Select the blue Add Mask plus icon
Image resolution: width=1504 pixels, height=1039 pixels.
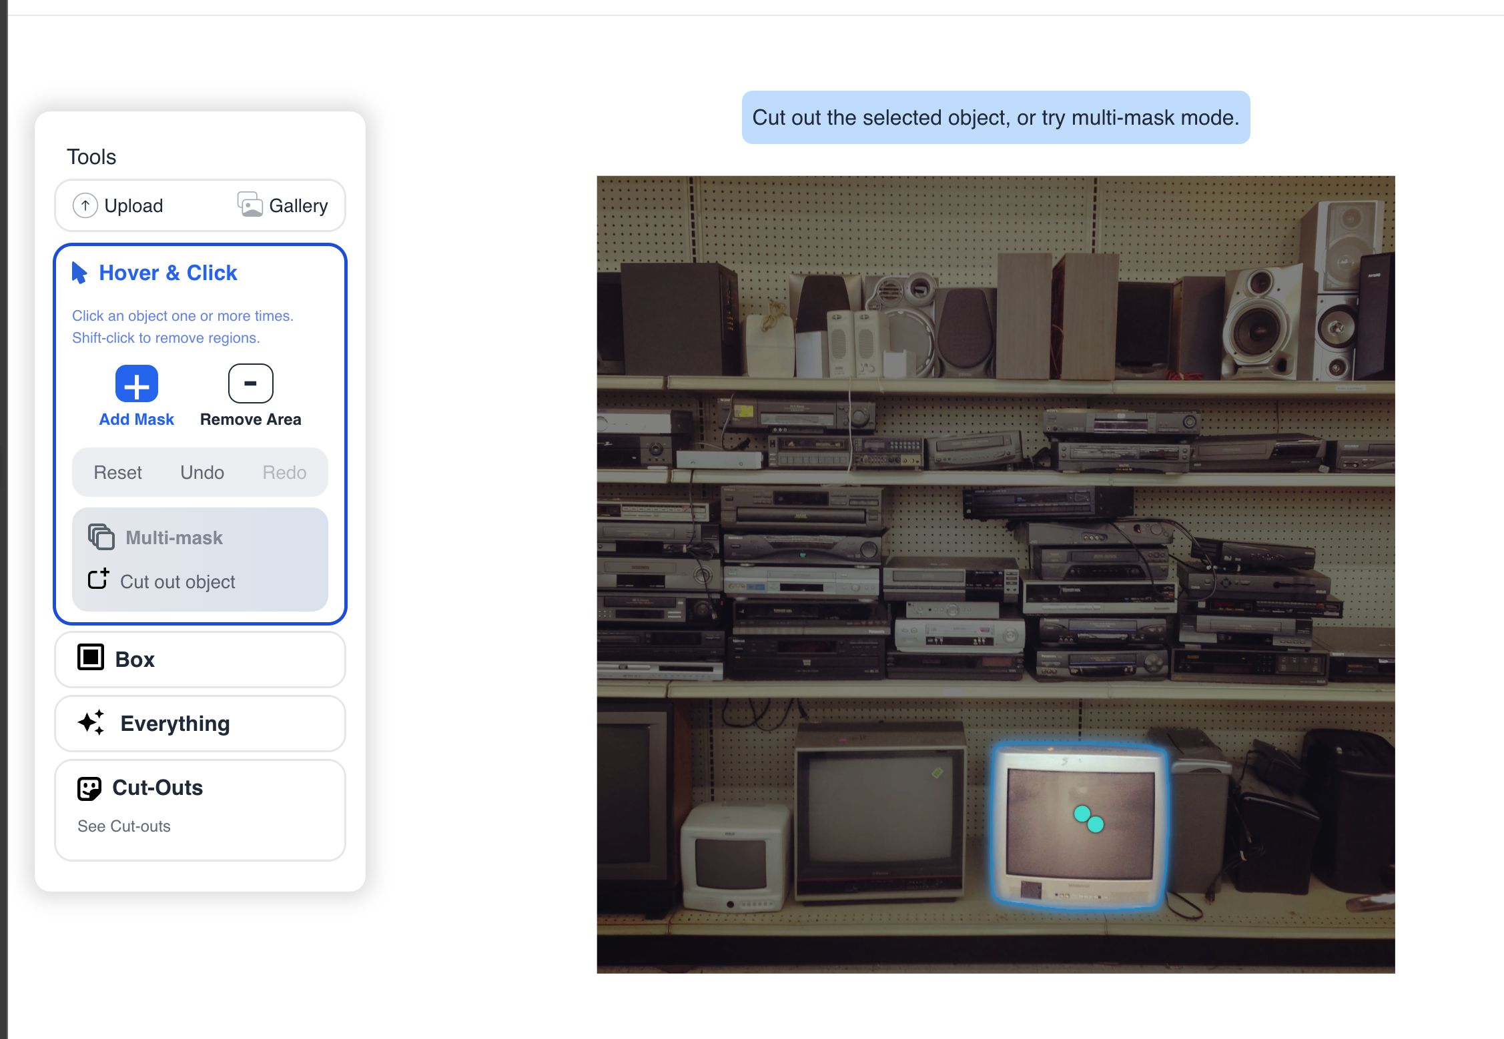coord(137,384)
